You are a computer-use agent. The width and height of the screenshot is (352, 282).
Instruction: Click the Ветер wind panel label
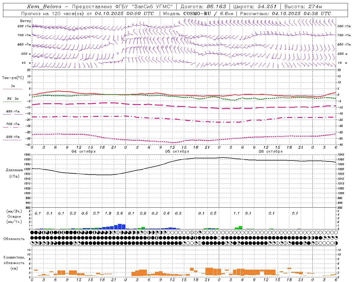[26, 21]
